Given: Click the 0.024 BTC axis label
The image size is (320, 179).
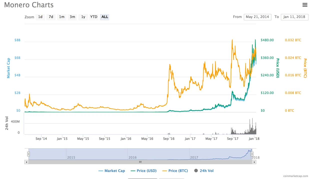Looking at the screenshot, I should pos(293,58).
